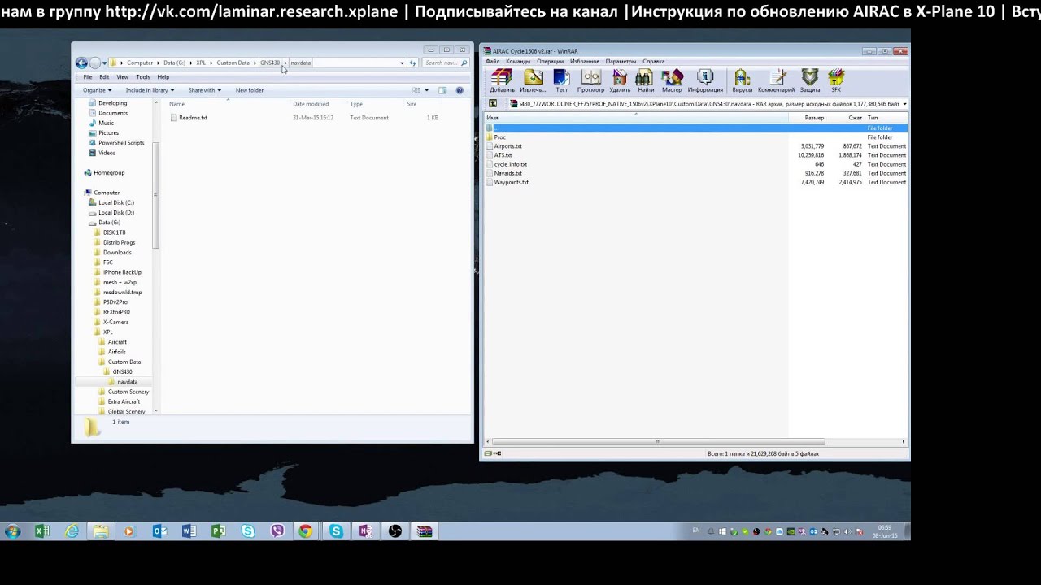This screenshot has width=1041, height=585.
Task: Open the Просмотр (View) tool in WinRAR
Action: click(x=591, y=80)
